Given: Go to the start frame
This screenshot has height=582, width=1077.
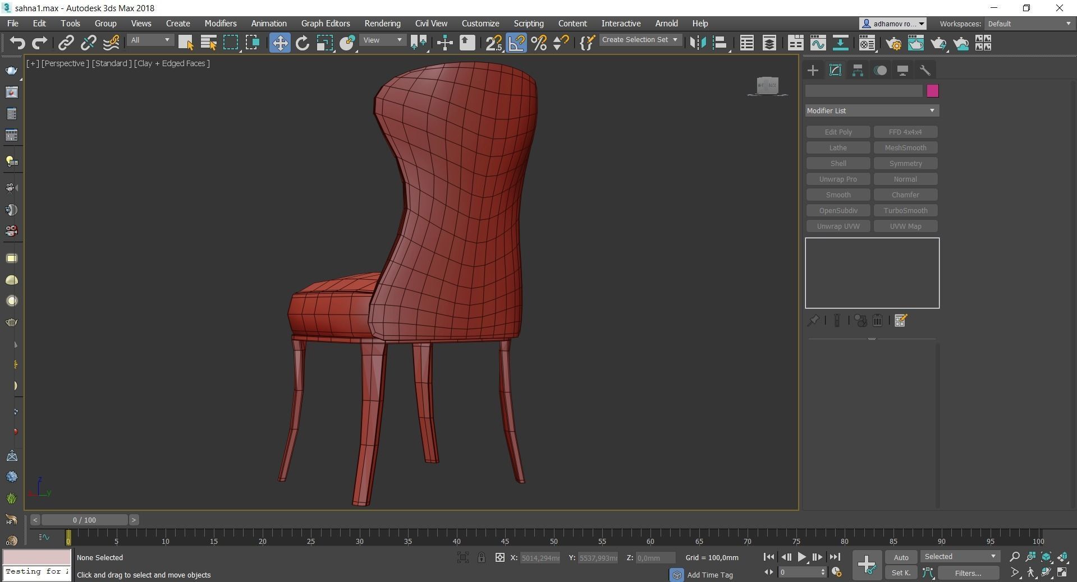Looking at the screenshot, I should (x=769, y=557).
